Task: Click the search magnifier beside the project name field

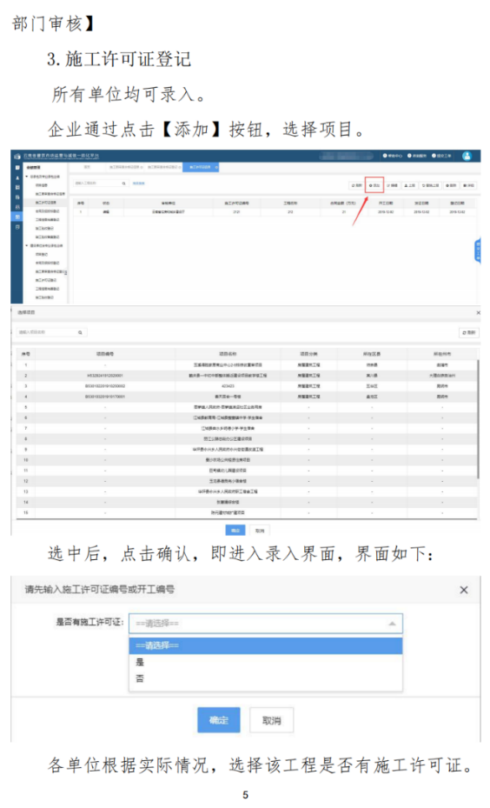Action: (124, 183)
